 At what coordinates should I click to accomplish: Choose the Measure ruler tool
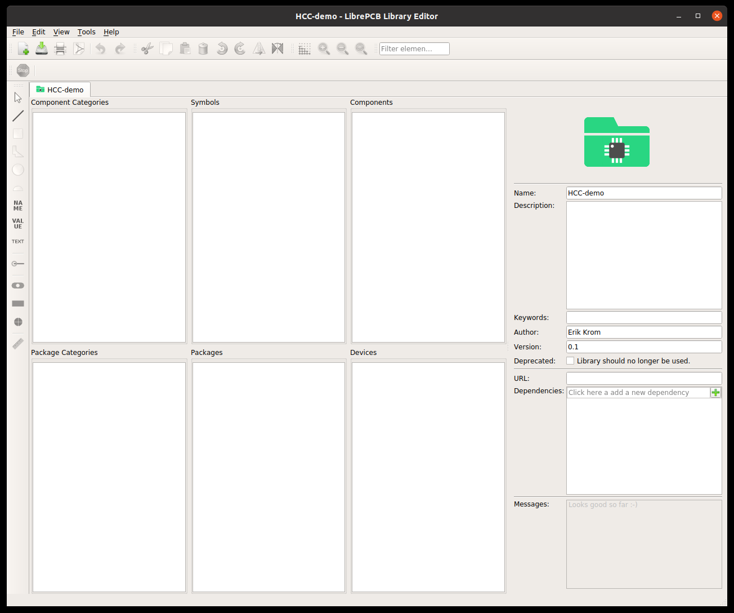(x=18, y=344)
